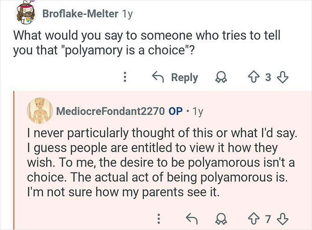Downvote Broflake-Melter's comment
This screenshot has width=312, height=230.
tap(281, 78)
